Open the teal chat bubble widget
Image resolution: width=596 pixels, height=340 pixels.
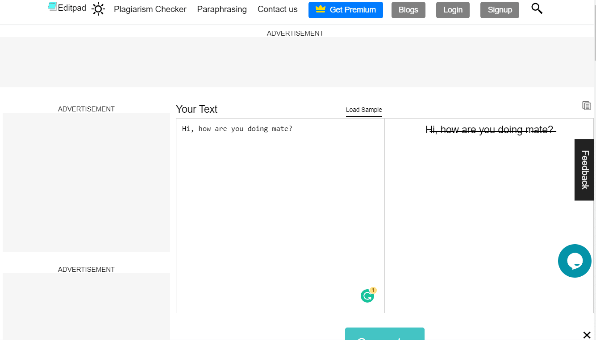tap(575, 261)
